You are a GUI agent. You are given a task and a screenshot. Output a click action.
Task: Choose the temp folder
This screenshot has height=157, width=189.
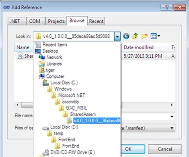point(59,133)
